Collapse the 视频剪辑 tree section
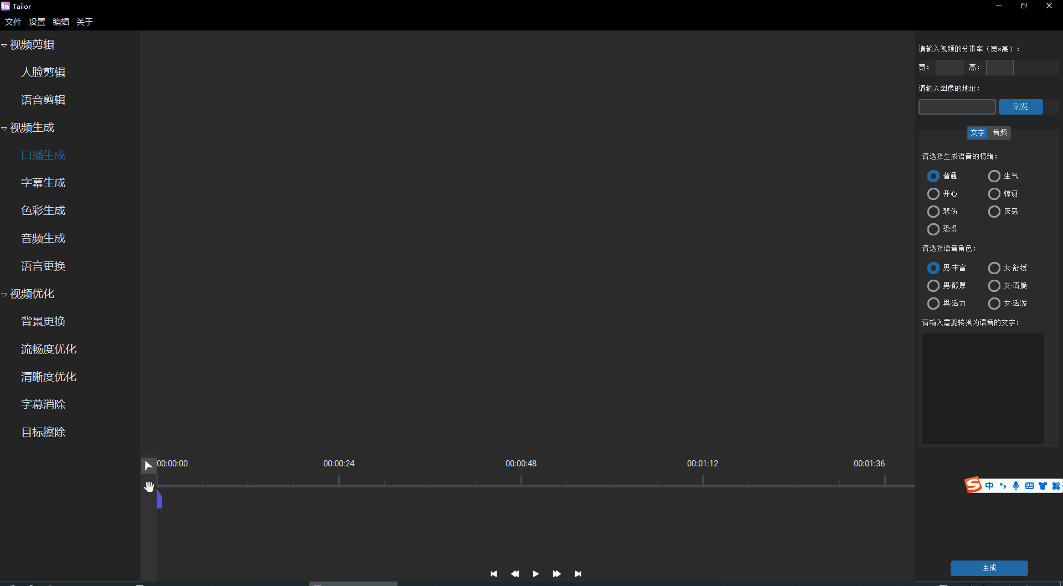Screen dimensions: 1063x586 pos(4,45)
